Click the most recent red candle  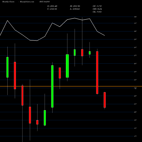(x=105, y=100)
